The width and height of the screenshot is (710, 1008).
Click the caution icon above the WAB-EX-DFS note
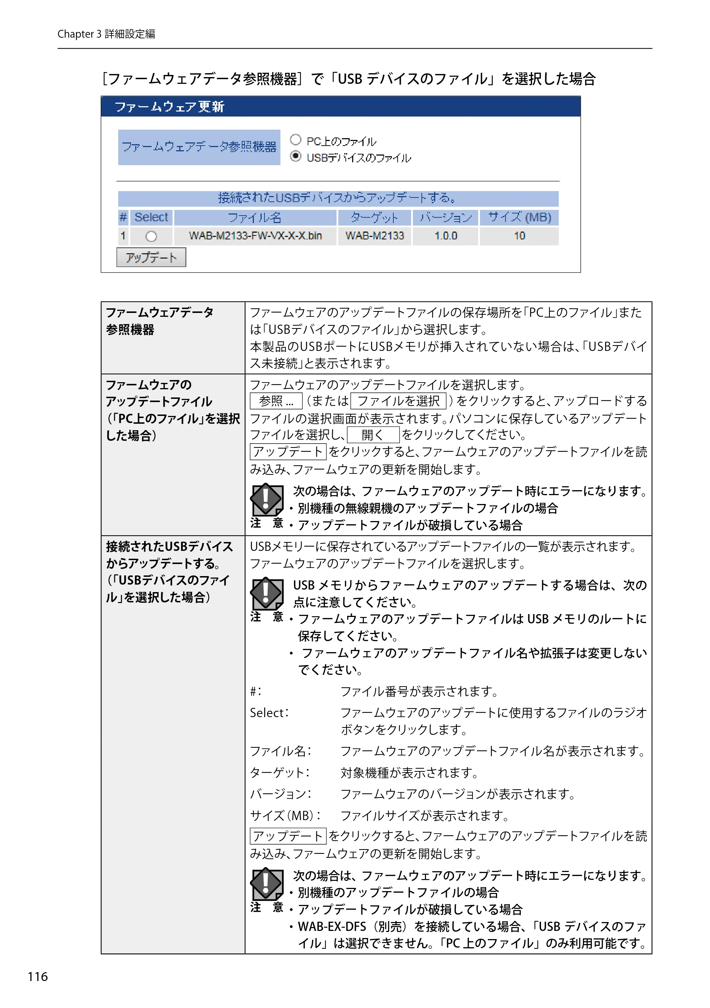[266, 884]
